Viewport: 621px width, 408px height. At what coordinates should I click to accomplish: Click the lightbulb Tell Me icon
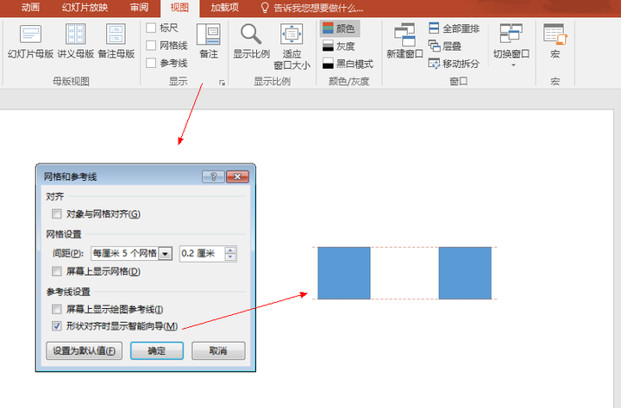265,8
